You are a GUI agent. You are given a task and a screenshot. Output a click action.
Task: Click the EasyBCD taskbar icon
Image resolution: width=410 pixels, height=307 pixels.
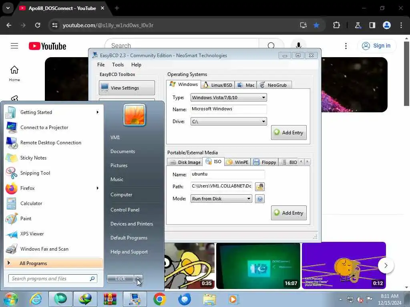point(135,299)
